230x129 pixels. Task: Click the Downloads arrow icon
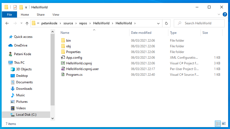13,89
